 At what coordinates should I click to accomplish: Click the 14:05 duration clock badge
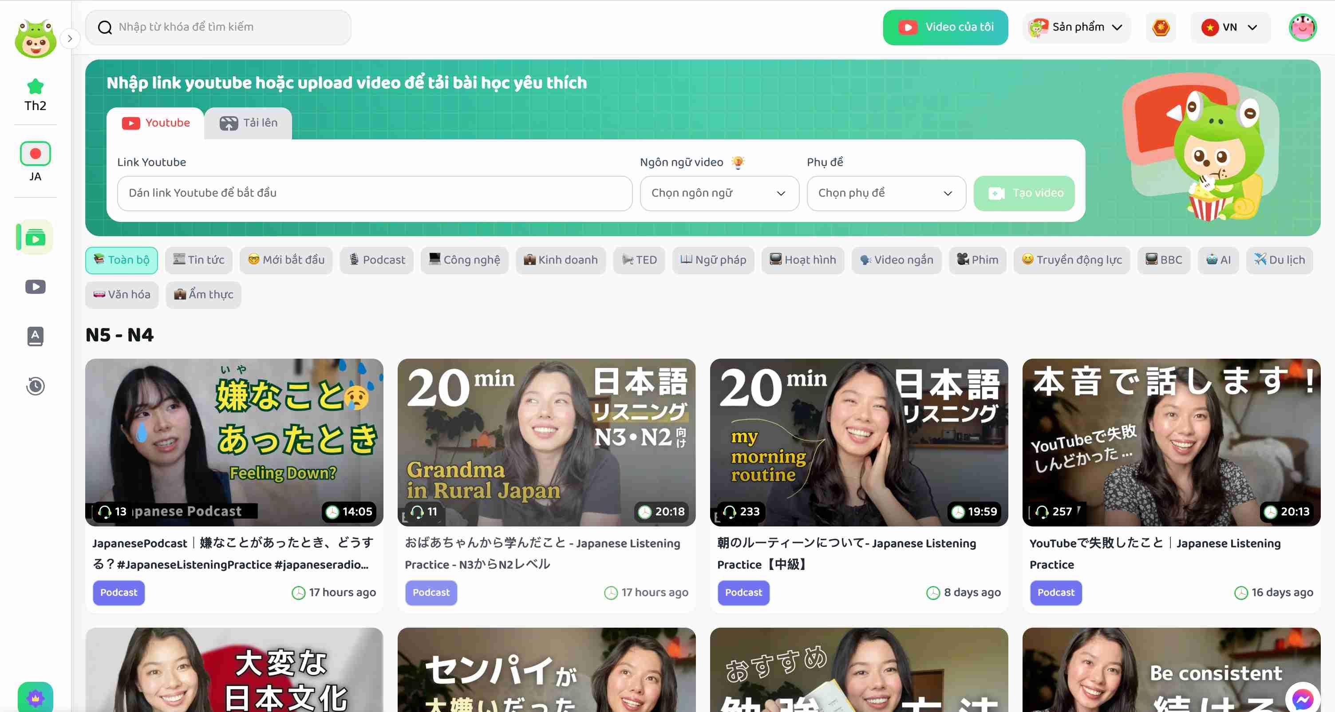point(350,512)
